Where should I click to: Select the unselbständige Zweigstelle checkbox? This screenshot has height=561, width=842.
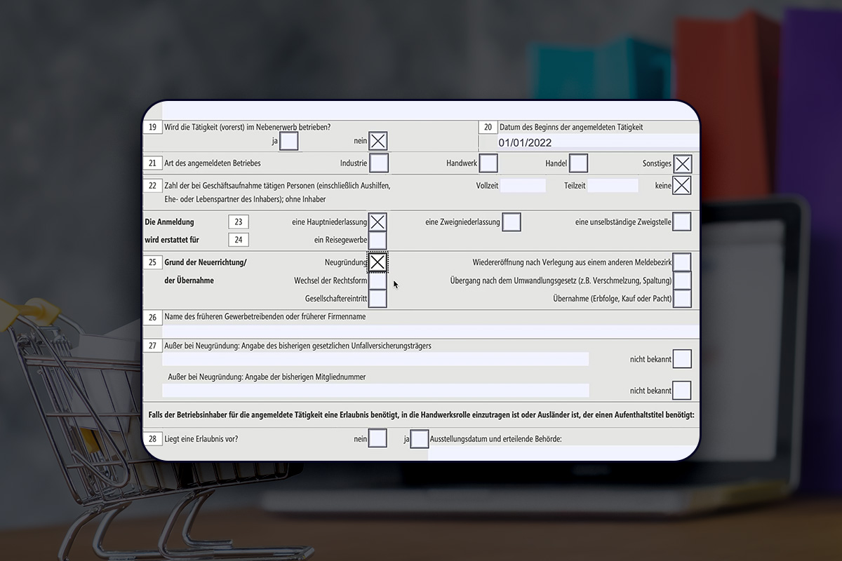pyautogui.click(x=681, y=222)
